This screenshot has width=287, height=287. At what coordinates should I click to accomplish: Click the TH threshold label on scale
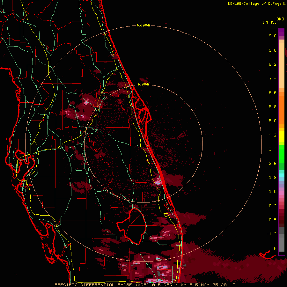(274, 248)
